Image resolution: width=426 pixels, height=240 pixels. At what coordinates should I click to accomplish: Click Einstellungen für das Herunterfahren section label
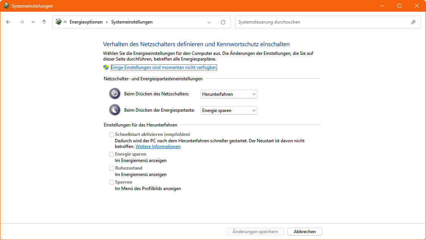140,125
